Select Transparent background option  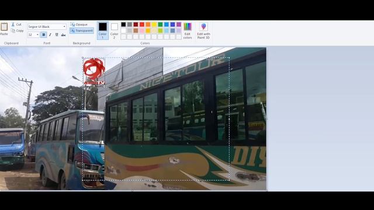82,30
